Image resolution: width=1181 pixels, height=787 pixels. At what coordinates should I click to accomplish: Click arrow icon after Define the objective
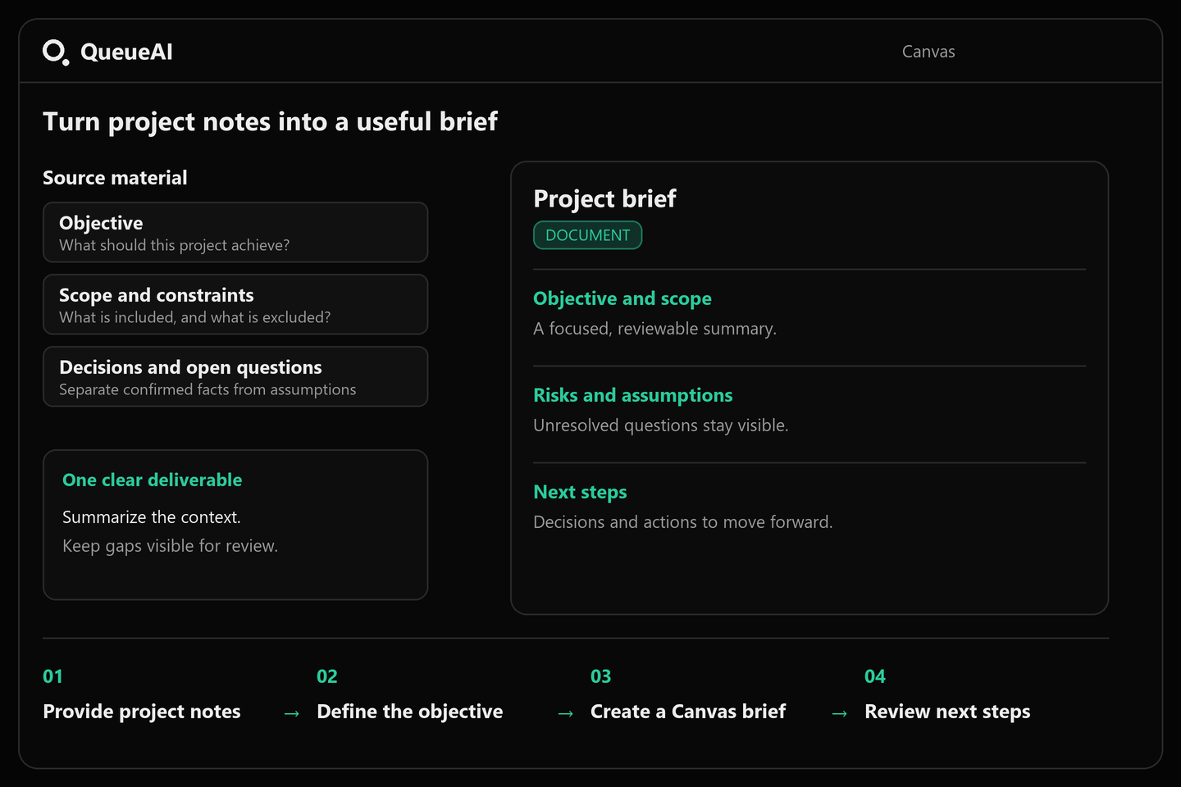point(565,714)
